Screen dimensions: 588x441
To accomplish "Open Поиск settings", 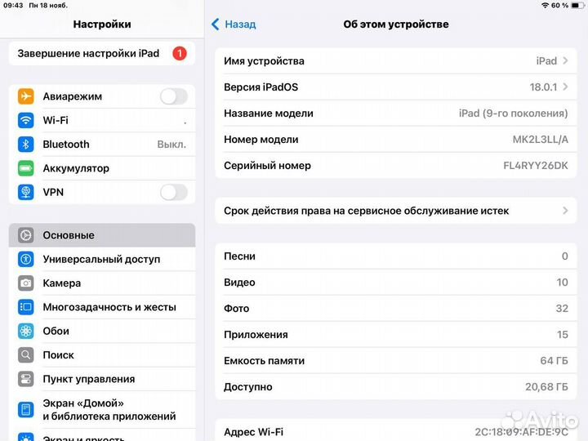I will tap(102, 354).
